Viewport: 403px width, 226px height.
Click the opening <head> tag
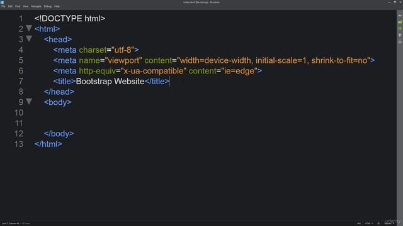point(58,40)
